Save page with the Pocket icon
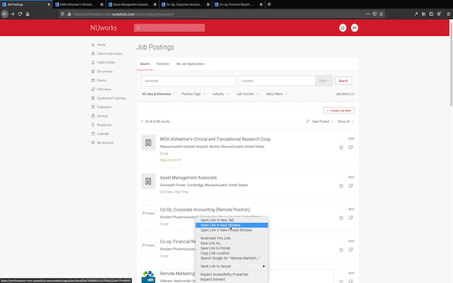Screen dimensions: 453x283 [374, 14]
